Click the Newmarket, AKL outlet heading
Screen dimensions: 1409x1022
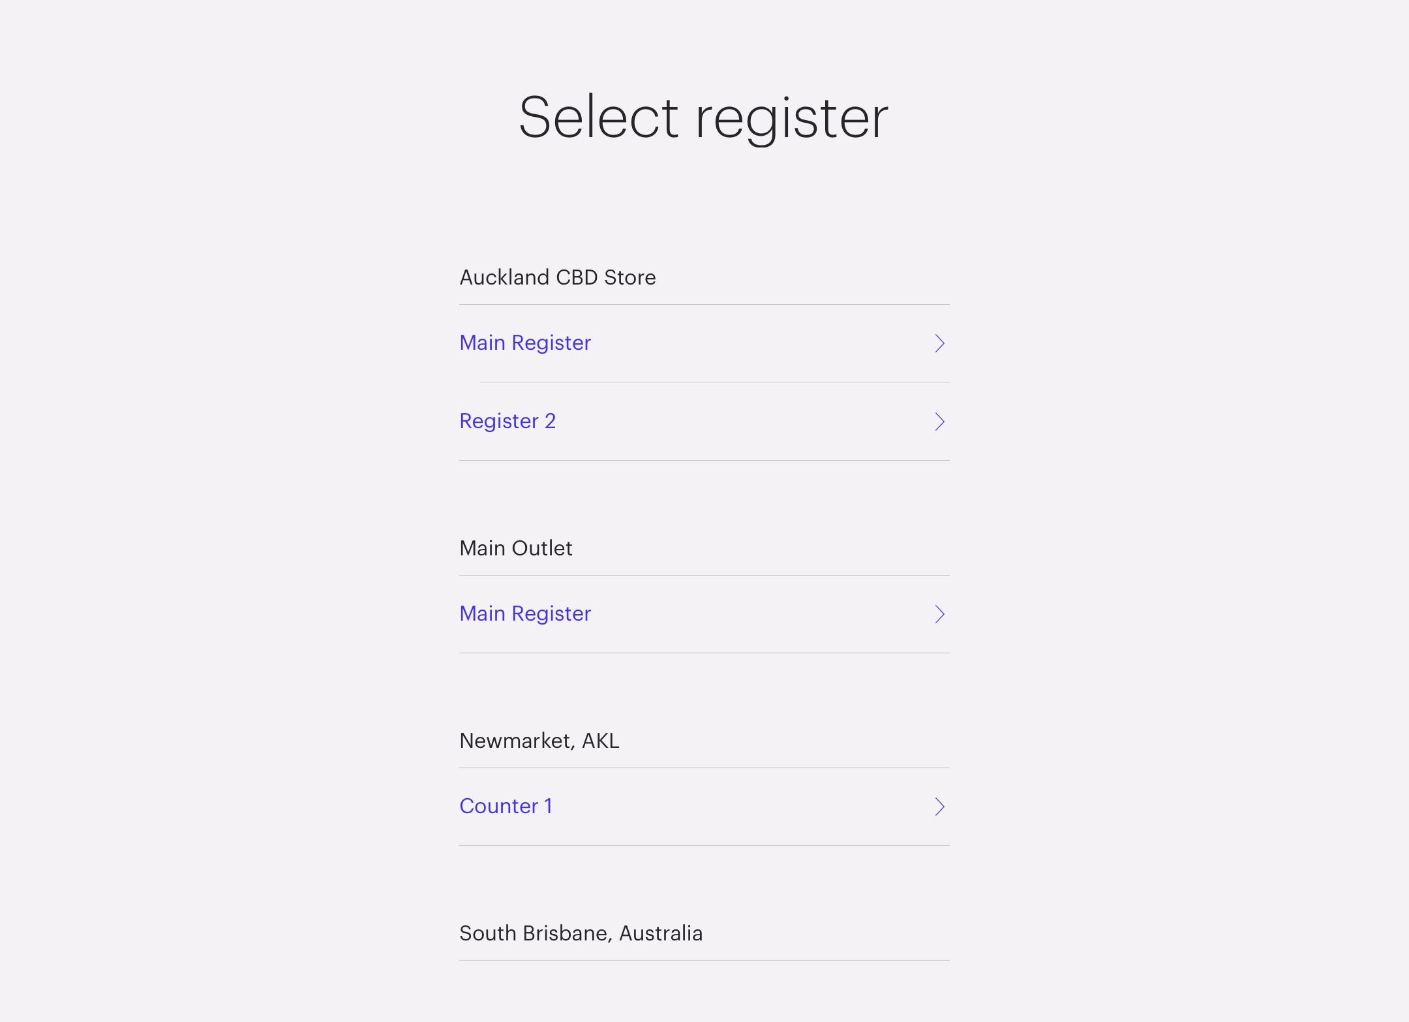point(539,741)
